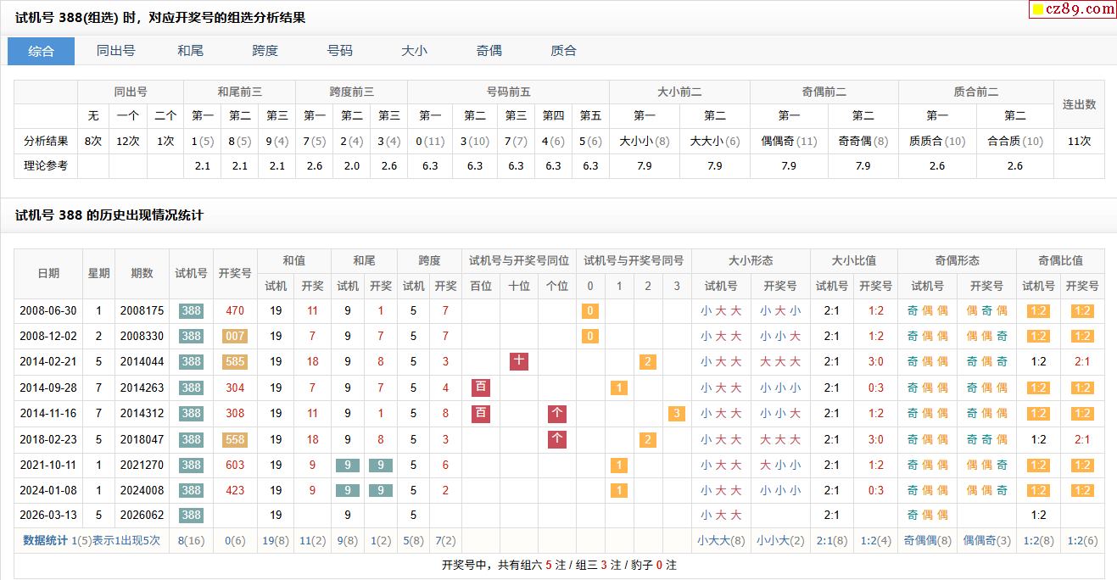Click the orange 007 draw number badge
This screenshot has height=580, width=1117.
235,337
